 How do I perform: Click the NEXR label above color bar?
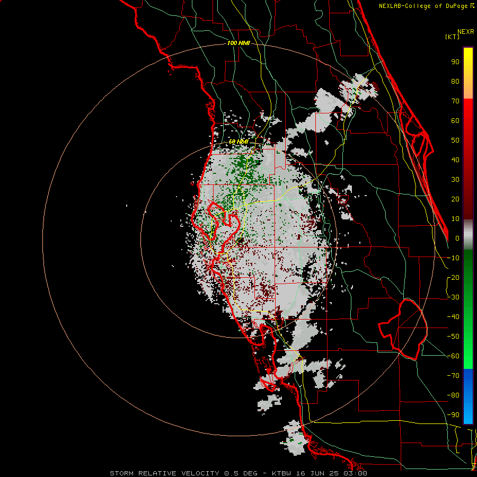(466, 32)
